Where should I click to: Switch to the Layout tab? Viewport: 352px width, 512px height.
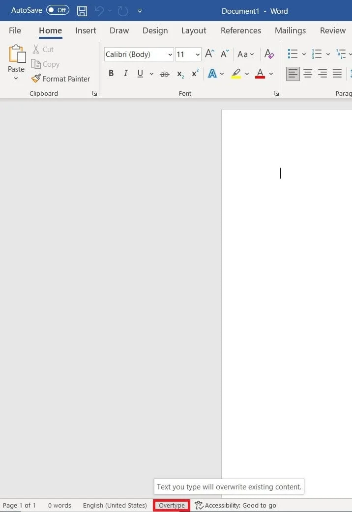click(x=194, y=30)
